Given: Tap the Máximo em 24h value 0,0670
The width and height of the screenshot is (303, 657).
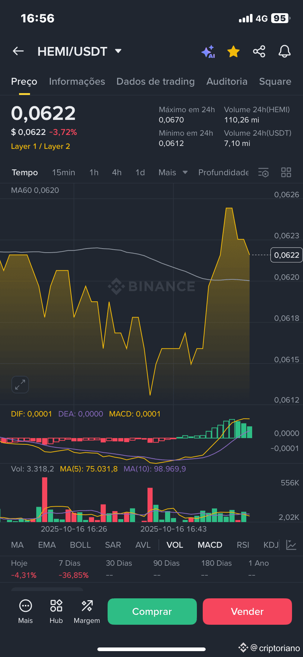Looking at the screenshot, I should tap(171, 120).
